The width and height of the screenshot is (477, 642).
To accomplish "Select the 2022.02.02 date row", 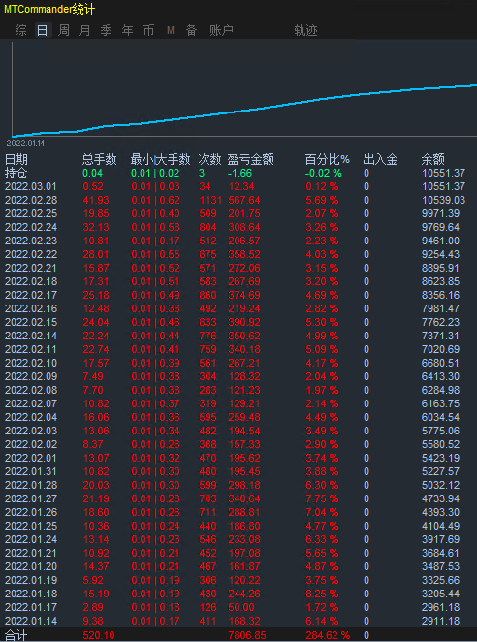I will pos(31,445).
